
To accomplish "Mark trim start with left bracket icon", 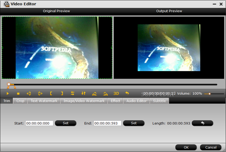I will (x=51, y=94).
